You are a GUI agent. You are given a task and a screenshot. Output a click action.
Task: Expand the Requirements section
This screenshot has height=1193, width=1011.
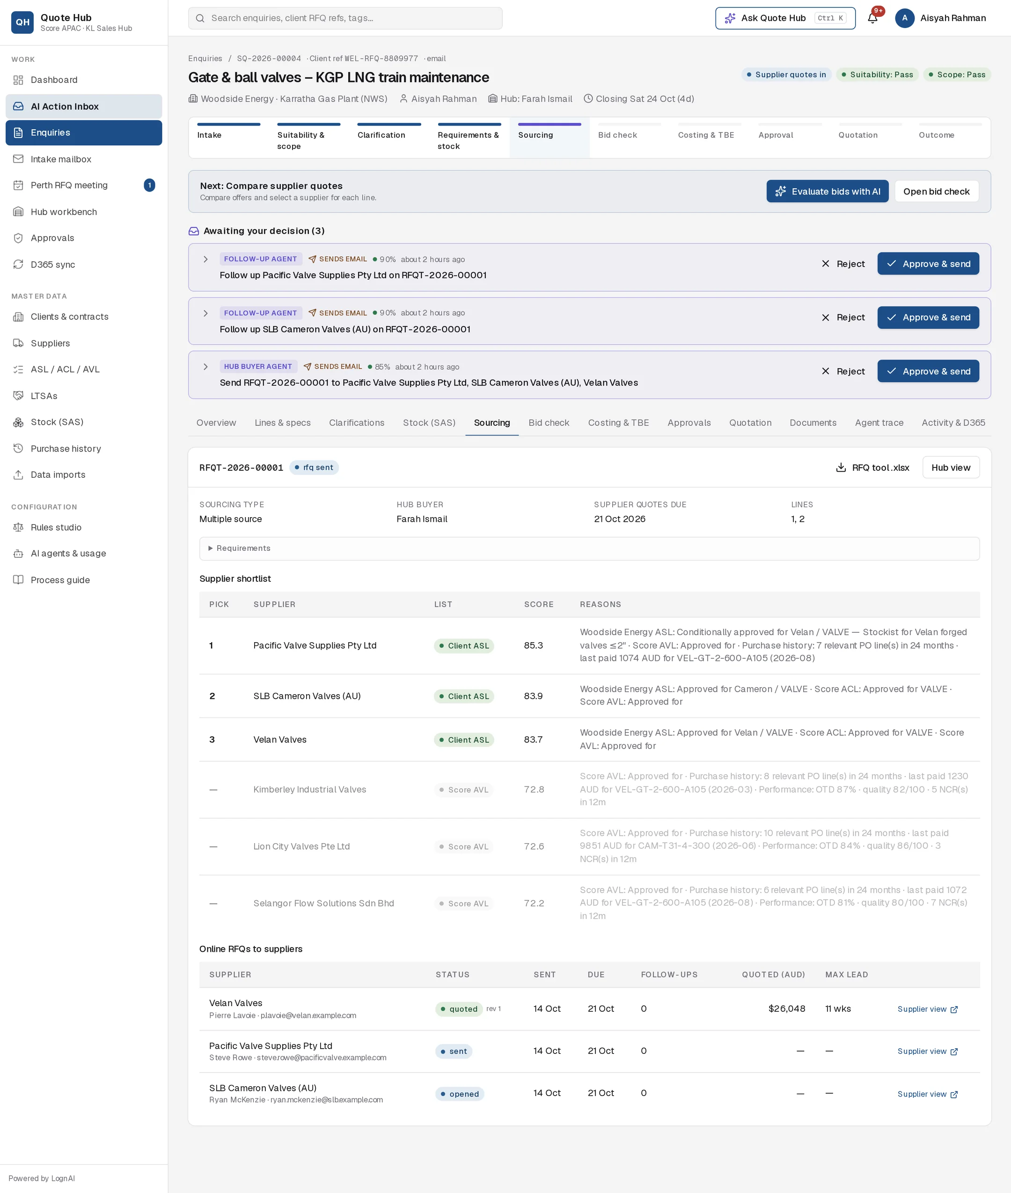(x=589, y=548)
